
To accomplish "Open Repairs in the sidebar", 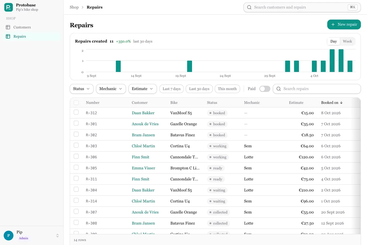I will point(32,36).
